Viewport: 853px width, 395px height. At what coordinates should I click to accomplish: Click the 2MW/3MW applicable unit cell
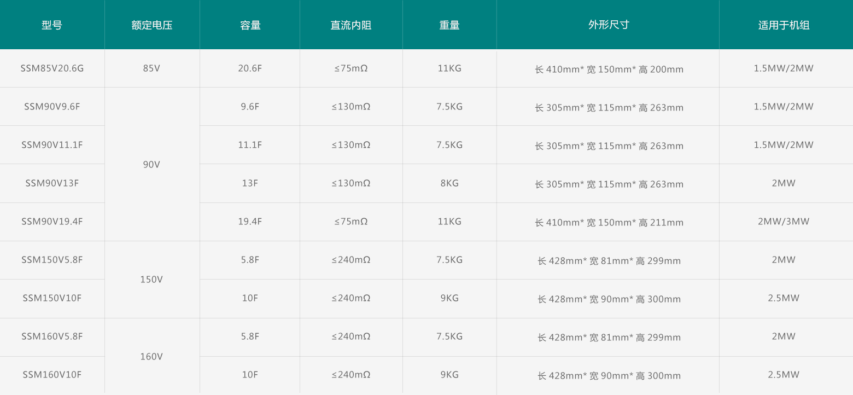point(784,222)
